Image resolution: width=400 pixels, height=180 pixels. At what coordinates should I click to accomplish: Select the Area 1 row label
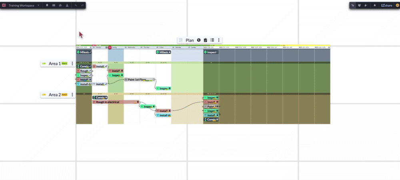[x=55, y=64]
